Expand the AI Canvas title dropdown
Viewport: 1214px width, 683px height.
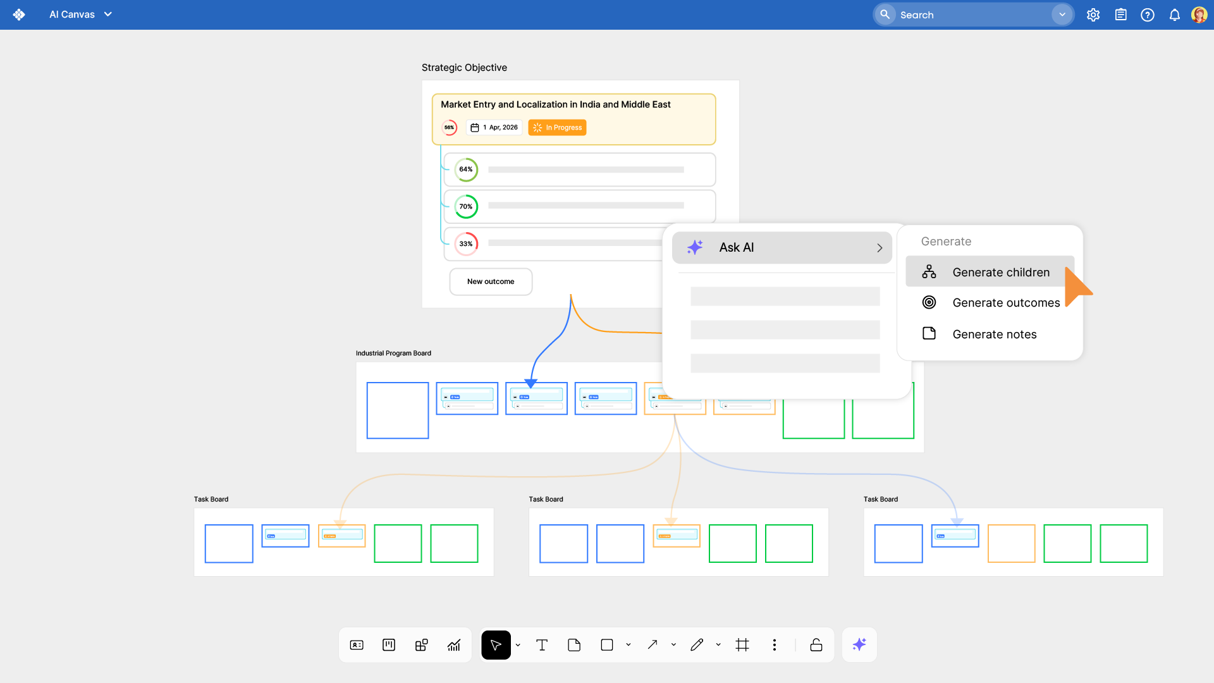(108, 14)
